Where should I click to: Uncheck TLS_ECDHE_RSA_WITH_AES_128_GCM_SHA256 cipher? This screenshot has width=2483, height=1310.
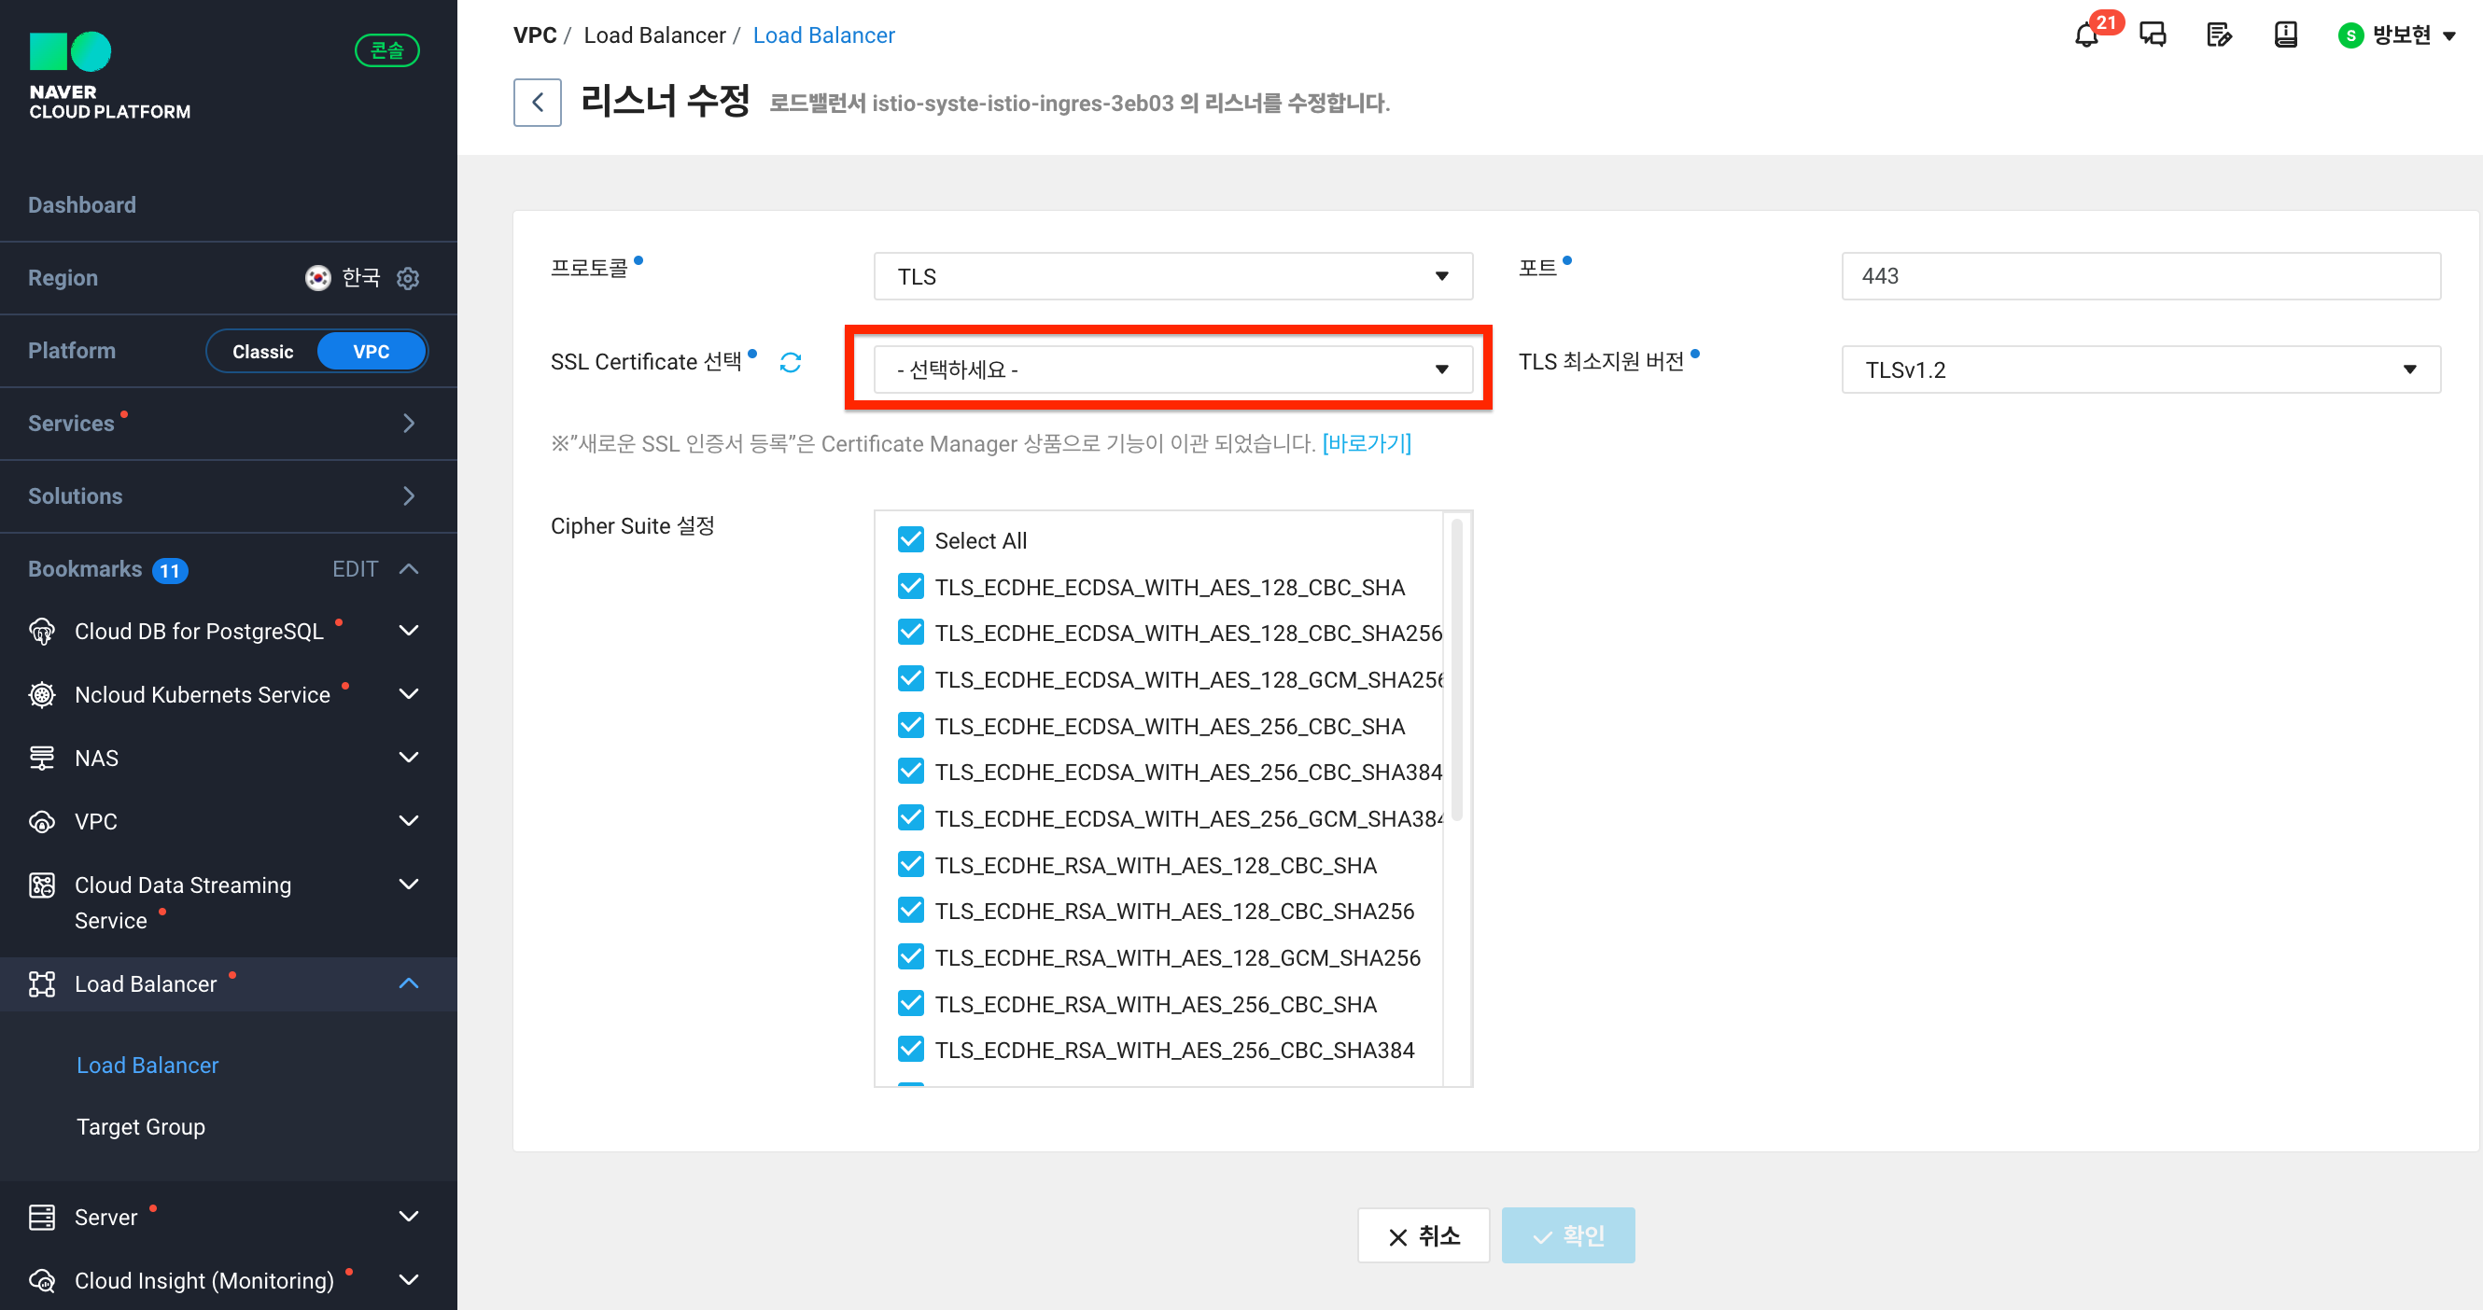(910, 956)
